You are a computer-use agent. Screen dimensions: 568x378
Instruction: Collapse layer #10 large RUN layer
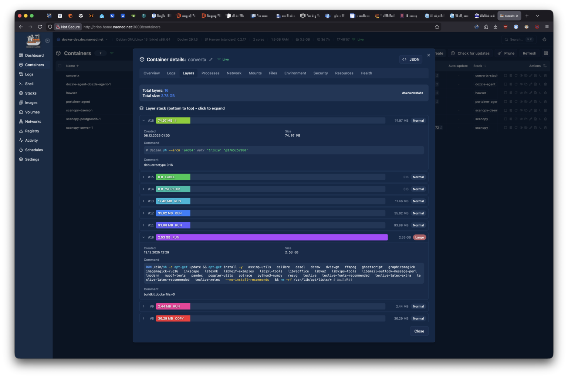[143, 237]
